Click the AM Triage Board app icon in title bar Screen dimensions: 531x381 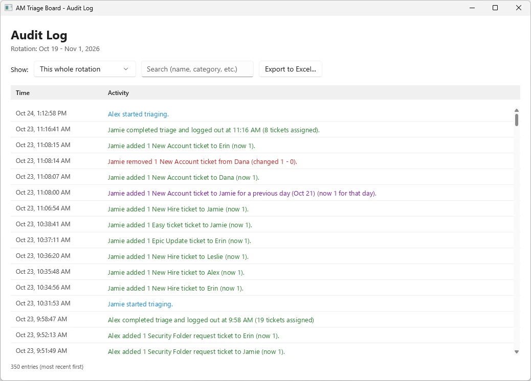coord(8,8)
